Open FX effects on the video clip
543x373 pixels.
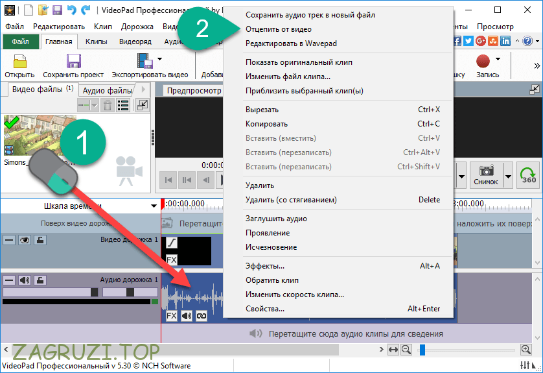(x=172, y=259)
